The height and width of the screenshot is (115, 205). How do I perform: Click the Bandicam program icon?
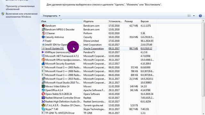pyautogui.click(x=43, y=26)
